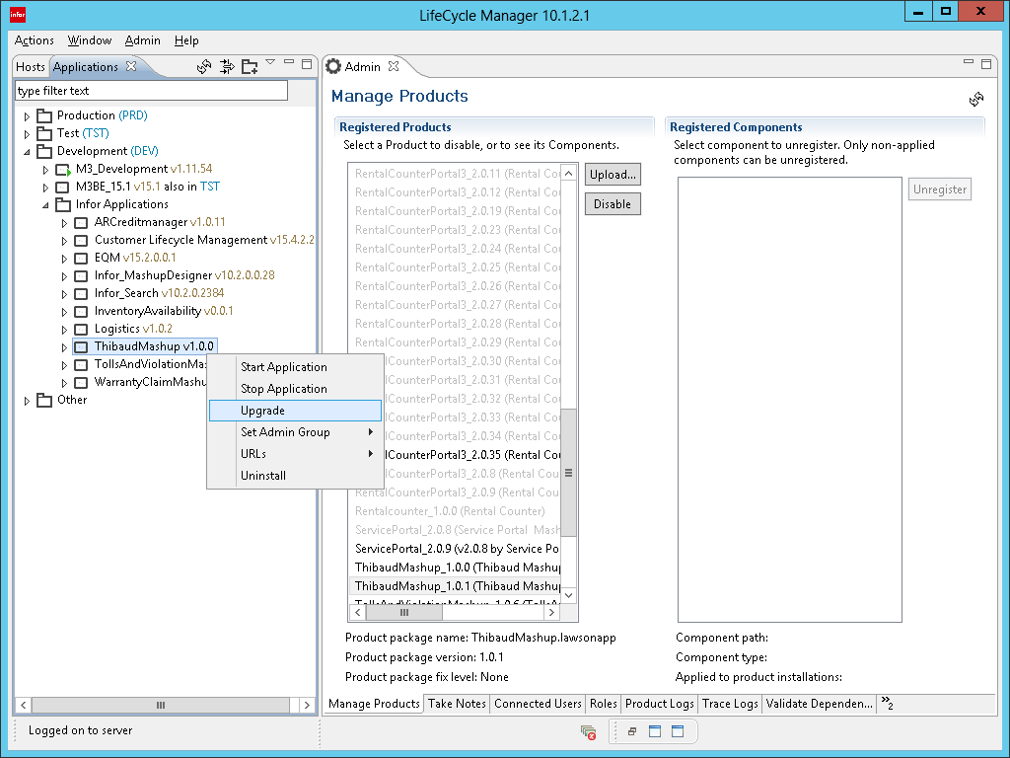Show hidden tabs via the overflow chevron
Viewport: 1010px width, 758px height.
click(887, 703)
